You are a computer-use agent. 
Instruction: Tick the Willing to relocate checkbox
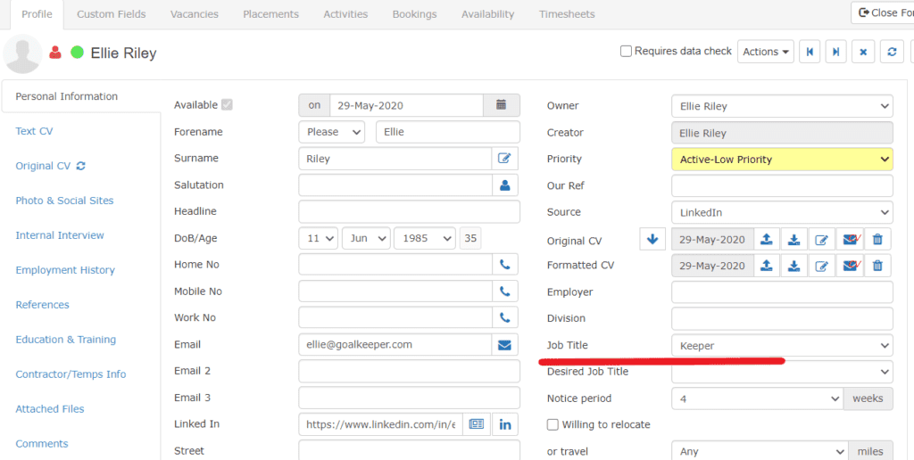click(553, 425)
